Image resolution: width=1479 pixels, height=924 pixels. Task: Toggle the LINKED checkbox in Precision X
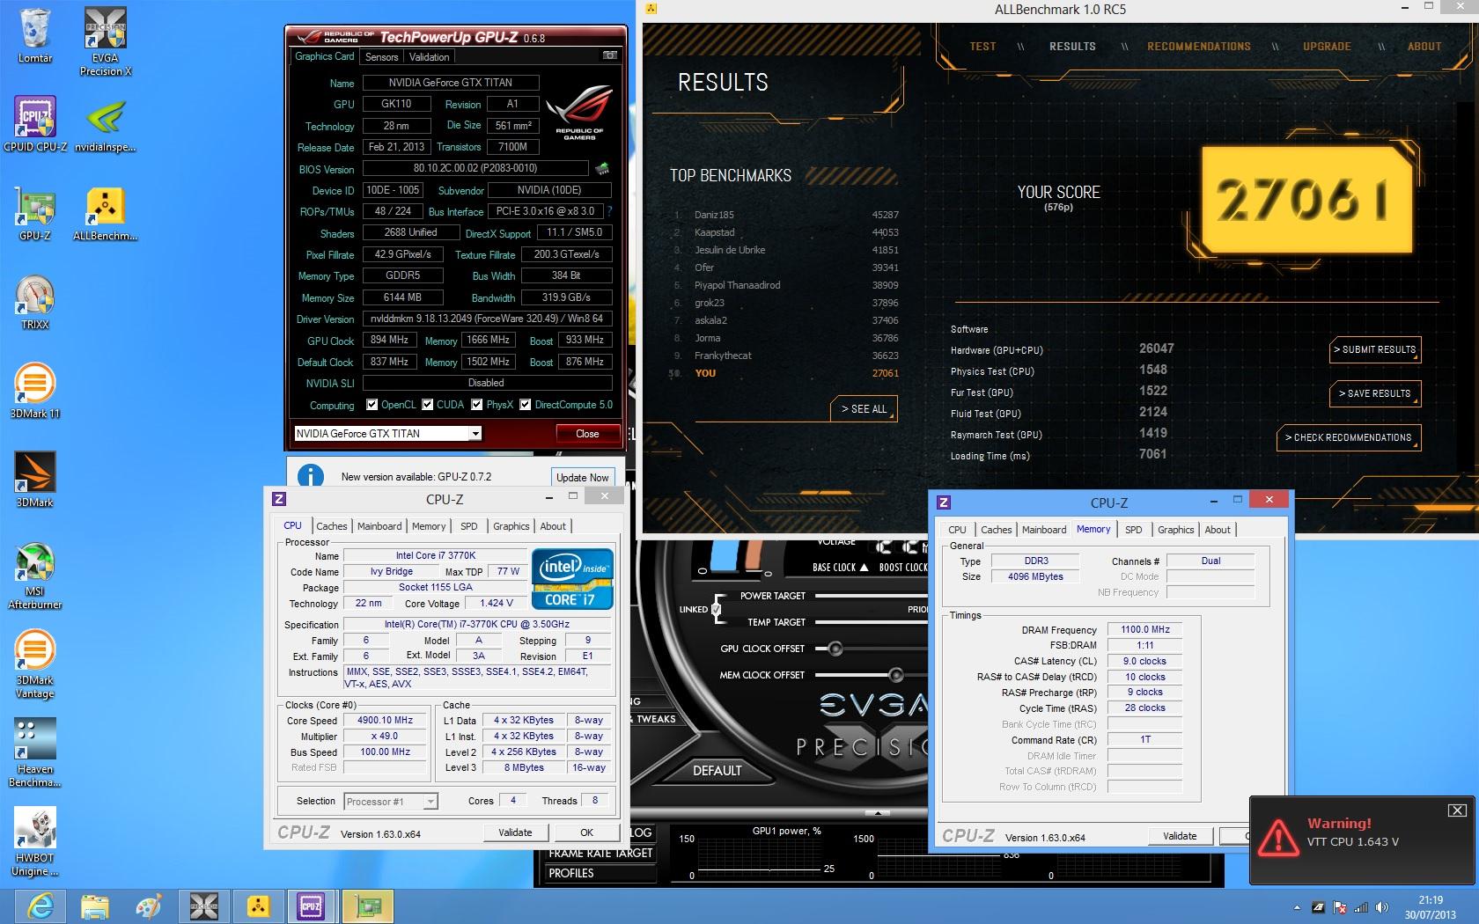[716, 609]
